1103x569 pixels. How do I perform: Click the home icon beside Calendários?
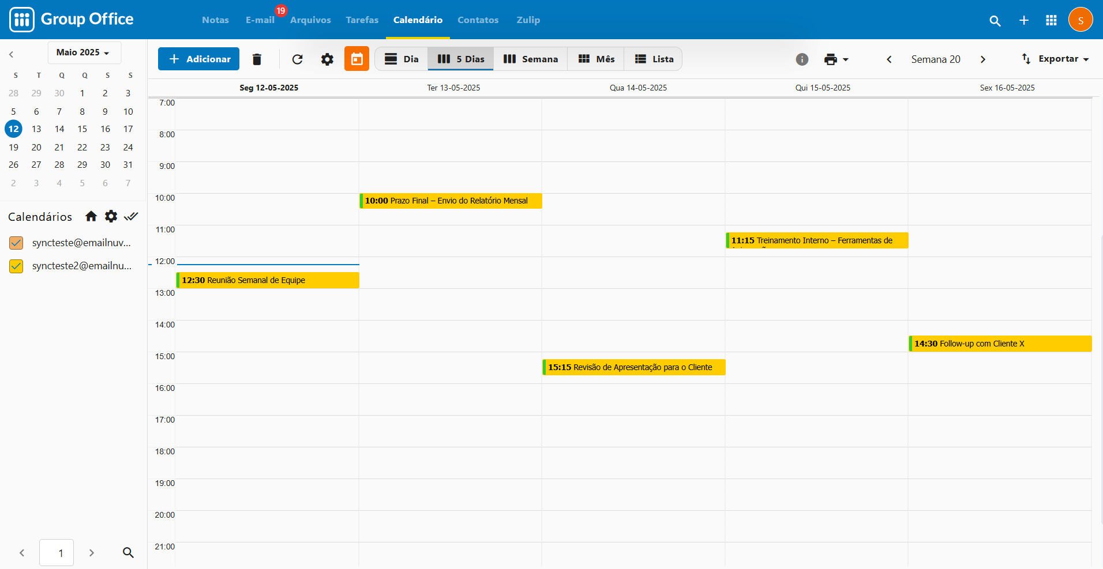pos(91,217)
